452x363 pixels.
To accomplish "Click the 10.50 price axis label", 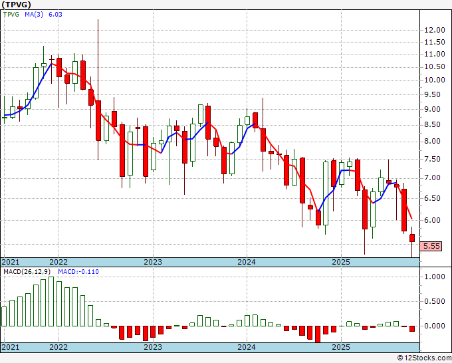I will point(435,66).
